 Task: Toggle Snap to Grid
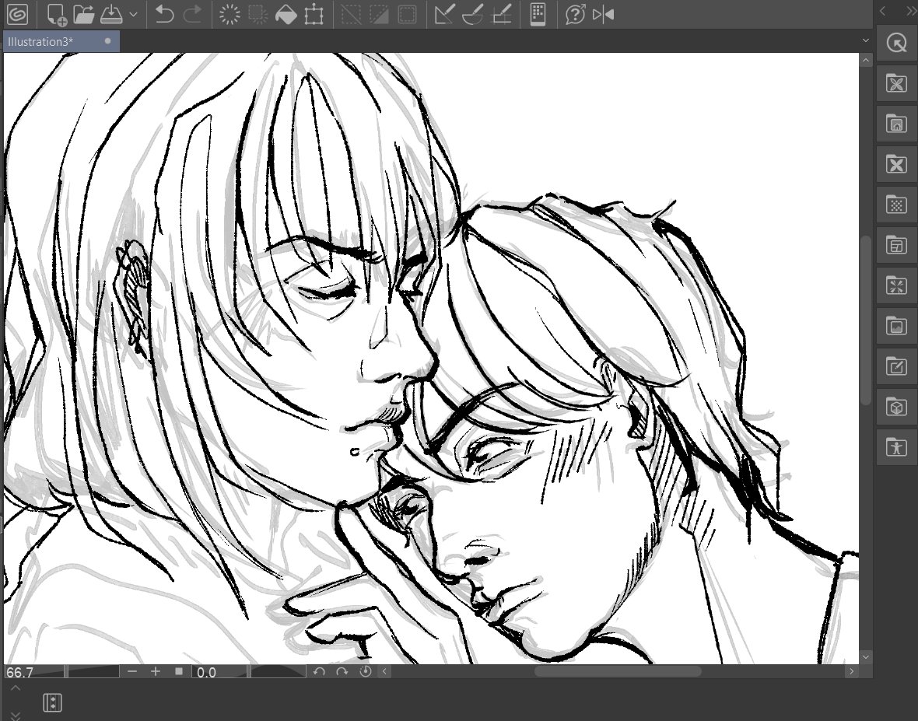(x=501, y=14)
